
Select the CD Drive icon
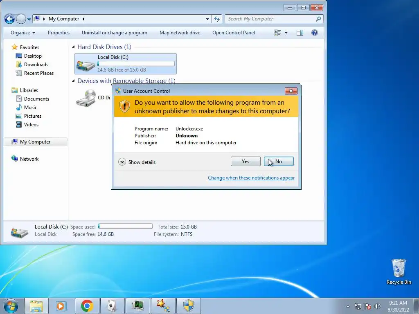point(86,98)
